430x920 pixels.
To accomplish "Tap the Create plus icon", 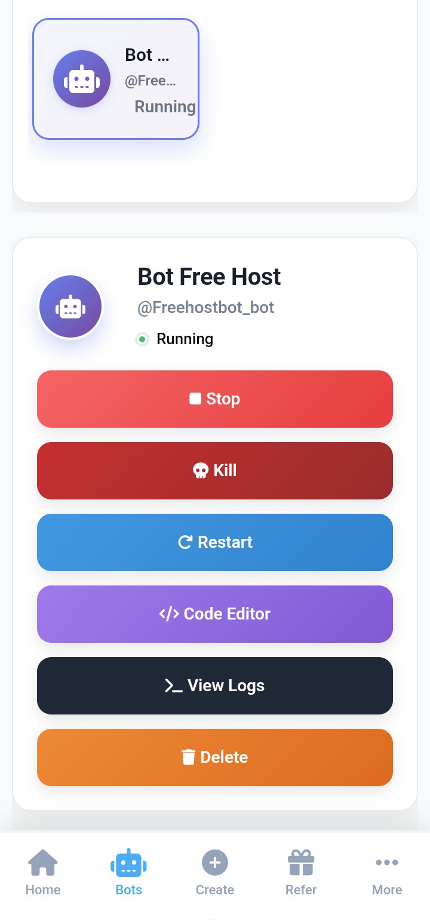I will 215,863.
